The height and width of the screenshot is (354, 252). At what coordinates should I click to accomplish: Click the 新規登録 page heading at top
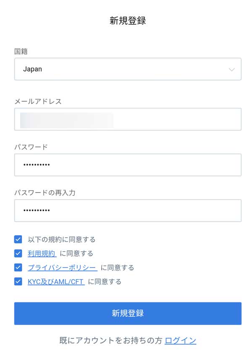(128, 21)
